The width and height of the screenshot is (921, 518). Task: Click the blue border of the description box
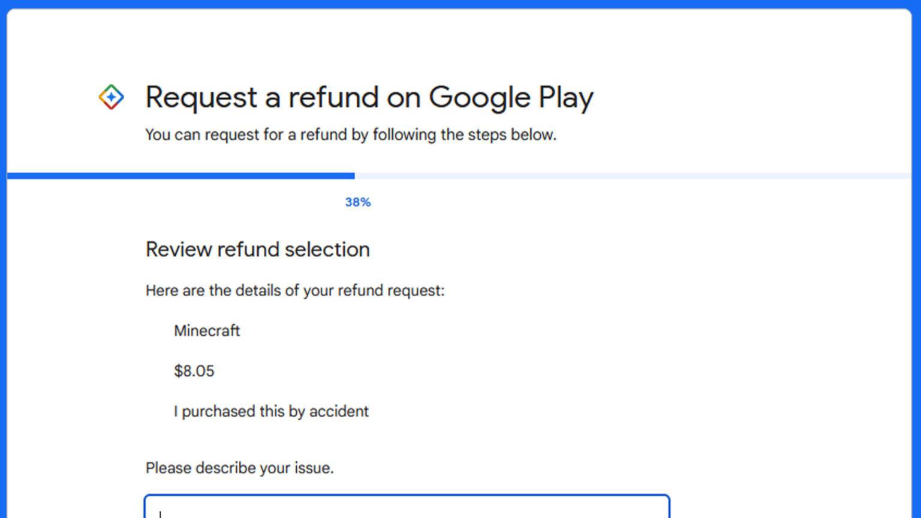pos(407,494)
